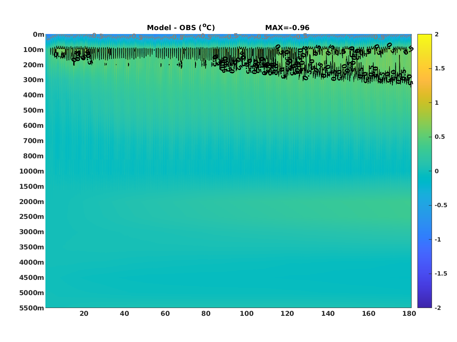
Task: Click the '2500m' depth axis label
Action: 32,217
